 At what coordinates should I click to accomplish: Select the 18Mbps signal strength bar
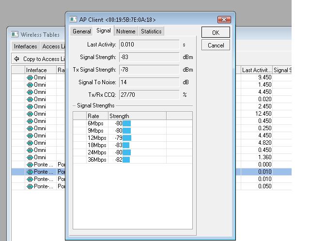pos(126,145)
